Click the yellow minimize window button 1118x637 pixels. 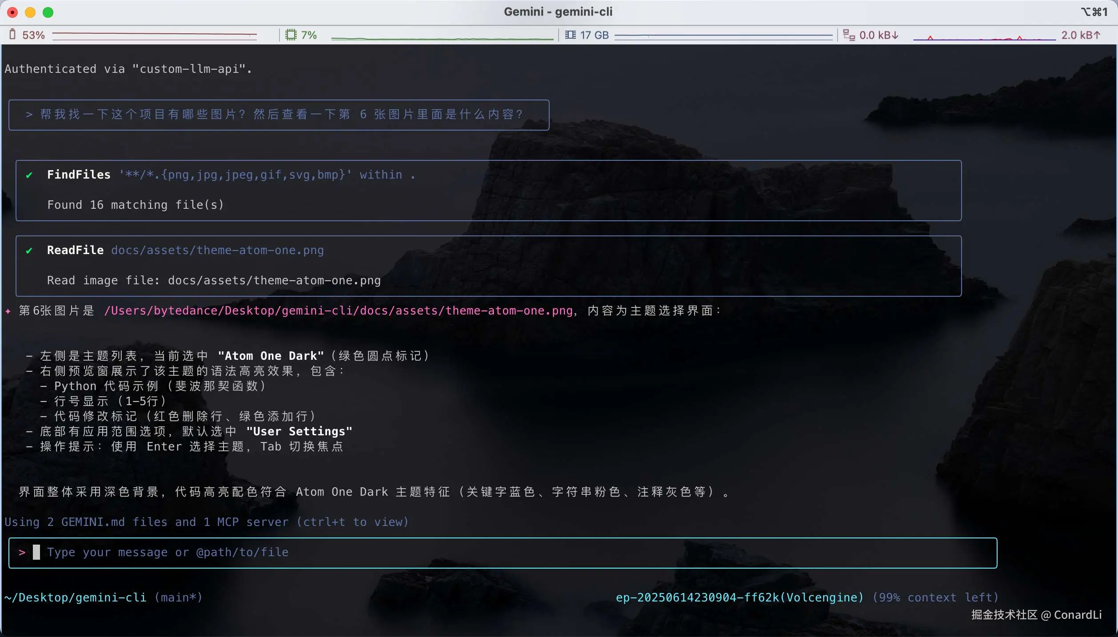click(x=30, y=12)
